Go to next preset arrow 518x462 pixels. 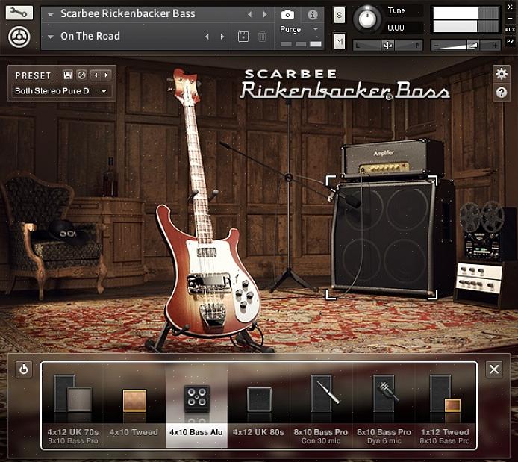(x=107, y=75)
